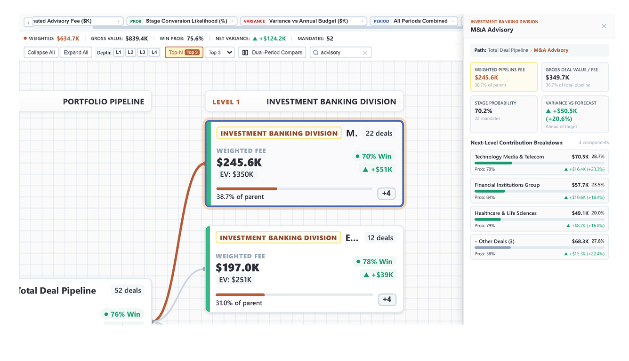
Task: Click M&A Advisory in the breadcrumb path
Action: [x=551, y=50]
